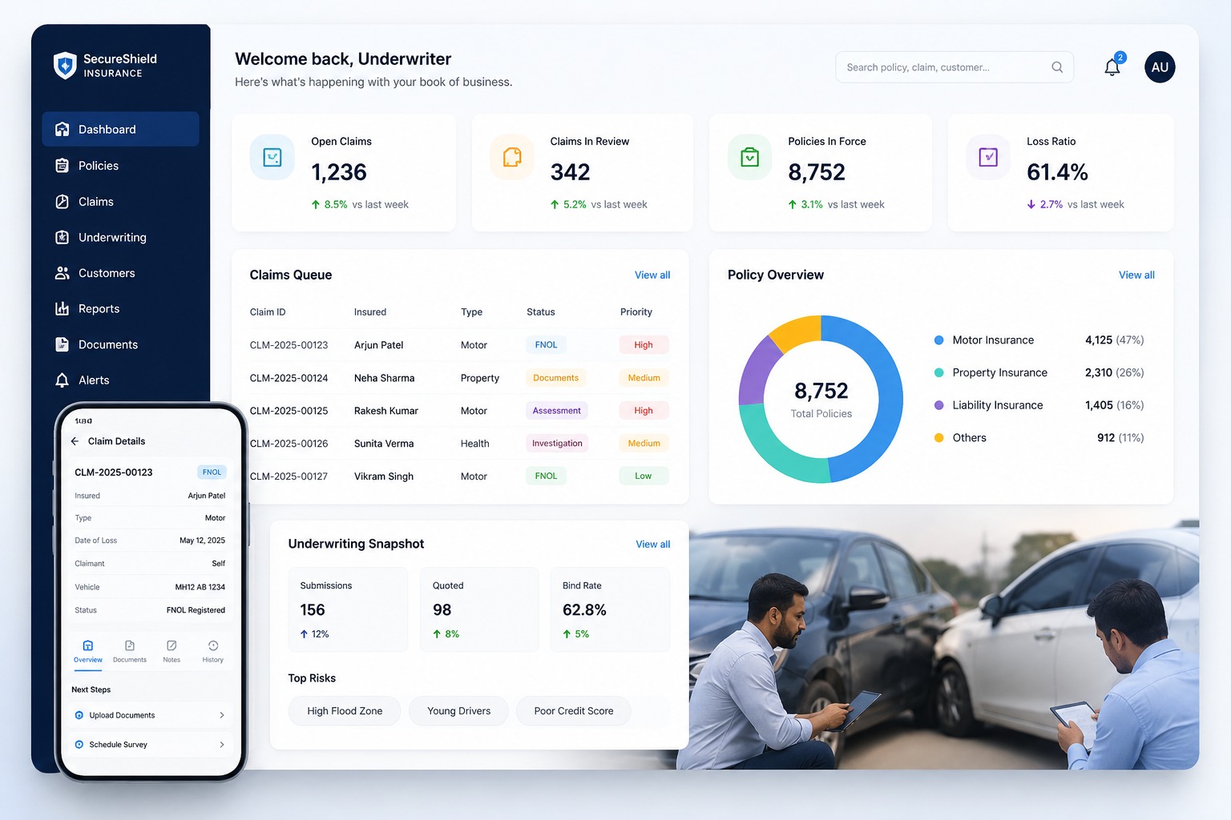Select claim CLM-2025-00124 ID
The width and height of the screenshot is (1231, 820).
(x=289, y=378)
